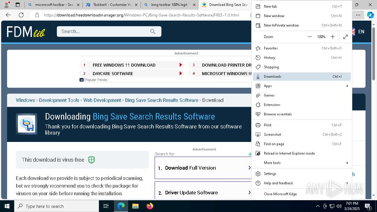
Task: Close the TaskbarX tab
Action: point(136,5)
